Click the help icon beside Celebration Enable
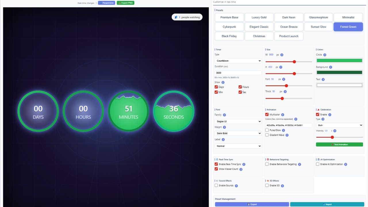 click(x=330, y=115)
